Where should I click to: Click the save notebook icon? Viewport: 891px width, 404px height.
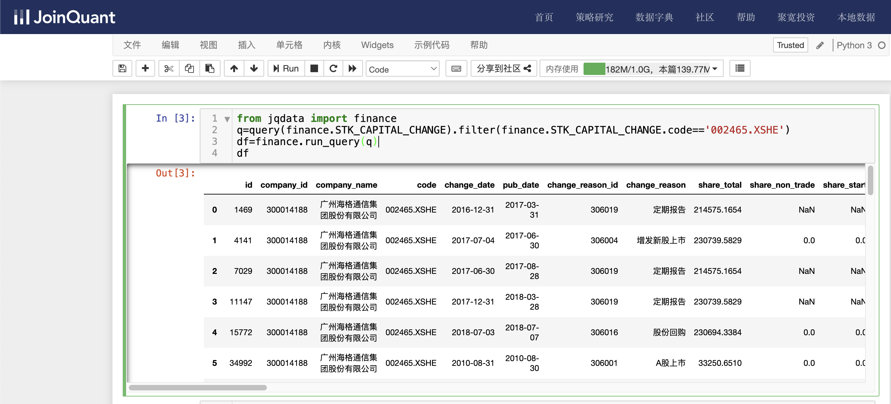pyautogui.click(x=122, y=68)
